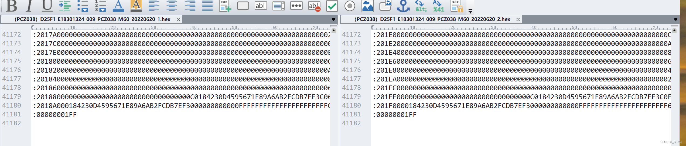Open the left pane tab list dropdown

click(x=333, y=19)
